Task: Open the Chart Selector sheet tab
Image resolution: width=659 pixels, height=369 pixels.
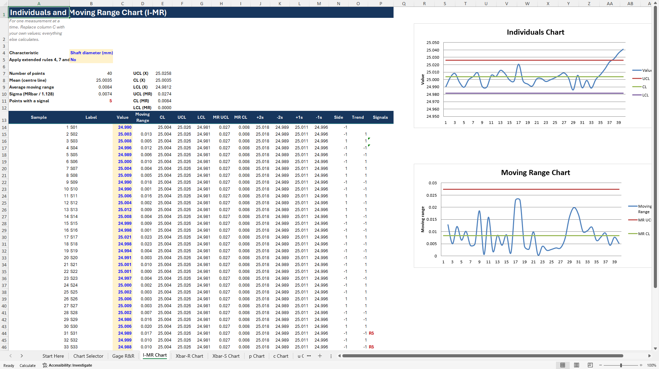Action: coord(88,356)
